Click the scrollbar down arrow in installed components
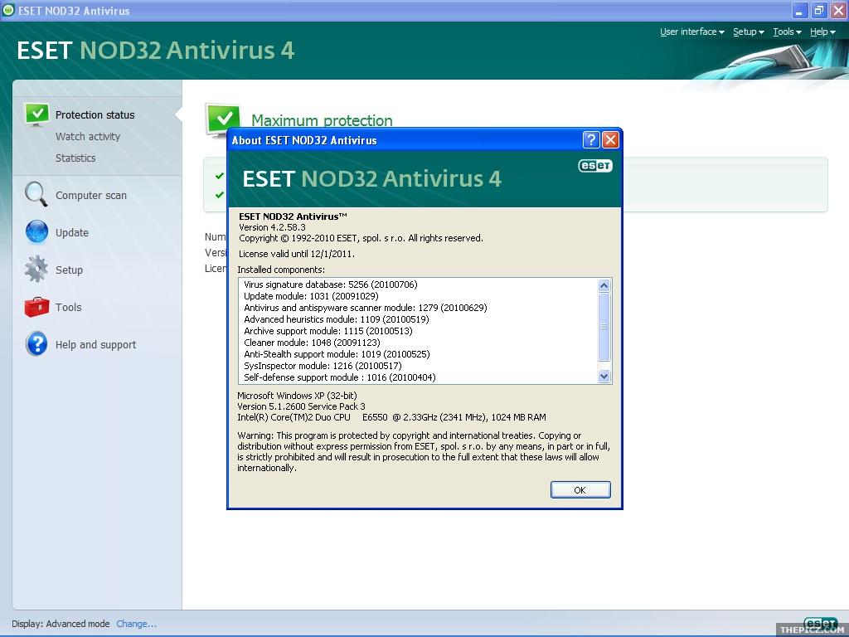Screen dimensions: 849x637 coord(604,376)
